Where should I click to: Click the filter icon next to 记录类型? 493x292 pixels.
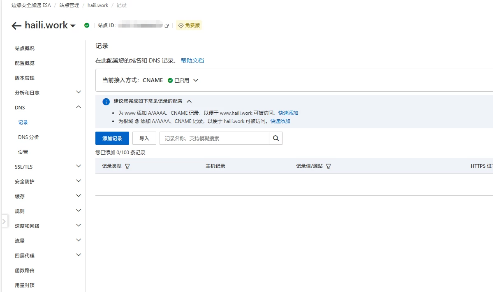(x=127, y=167)
